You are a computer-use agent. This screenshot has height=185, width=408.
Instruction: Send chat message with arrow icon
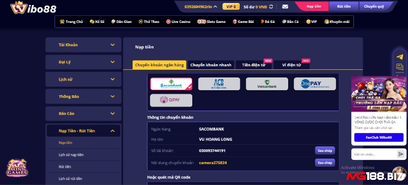400,154
